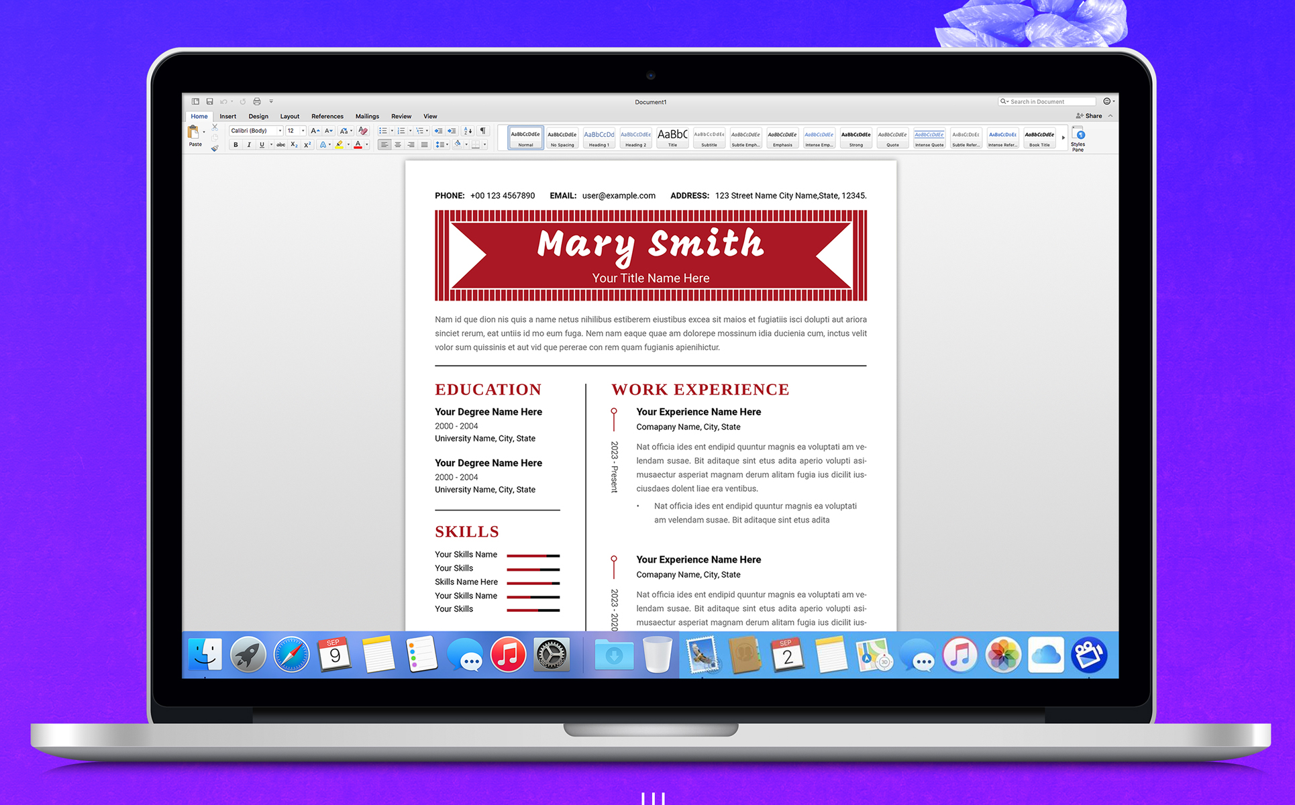Toggle center text alignment

point(397,145)
